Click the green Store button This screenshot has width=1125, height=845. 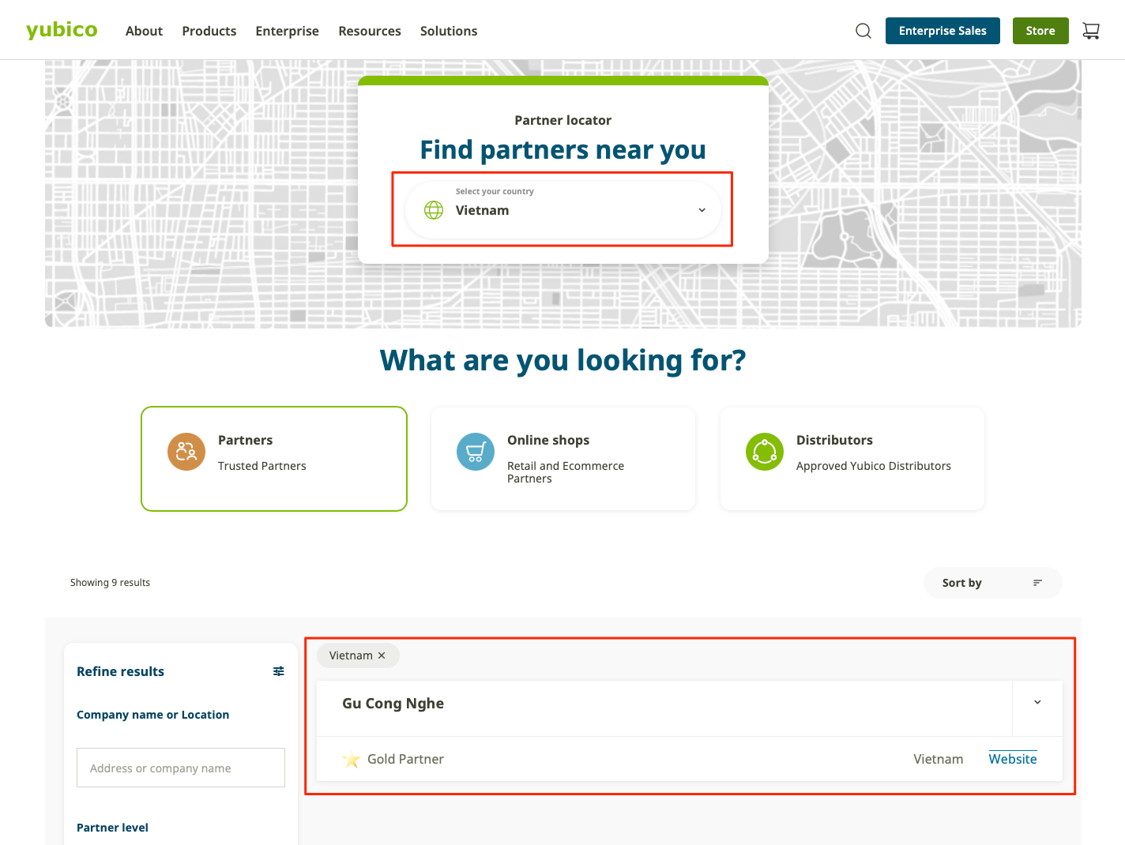1040,31
